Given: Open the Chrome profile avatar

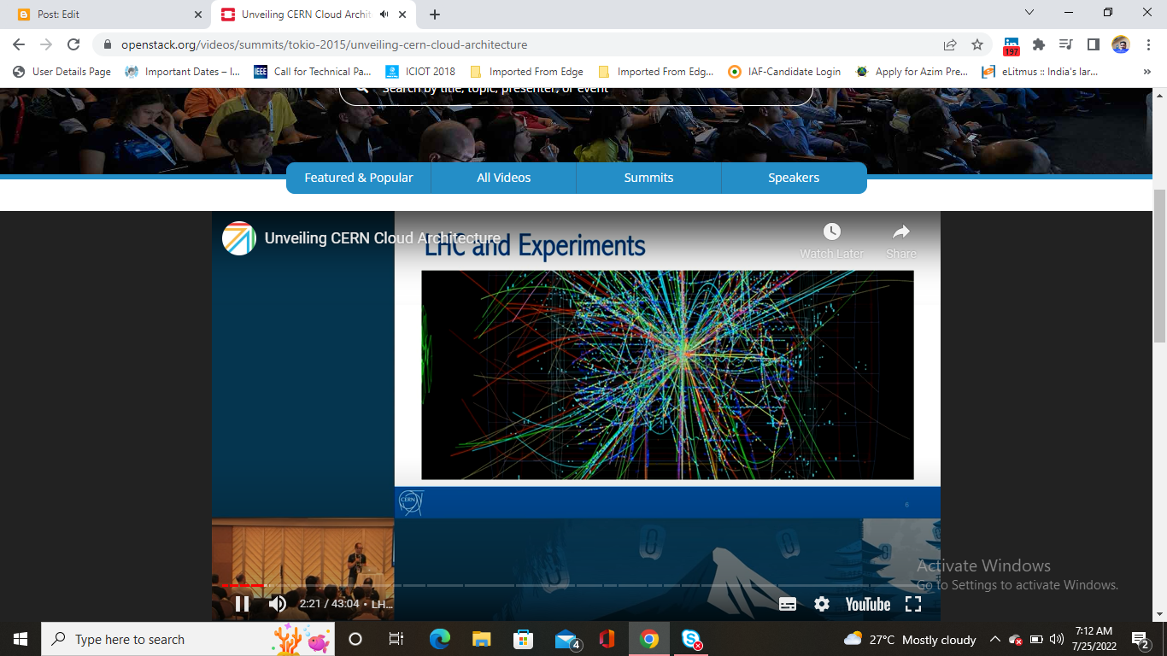Looking at the screenshot, I should pyautogui.click(x=1121, y=44).
